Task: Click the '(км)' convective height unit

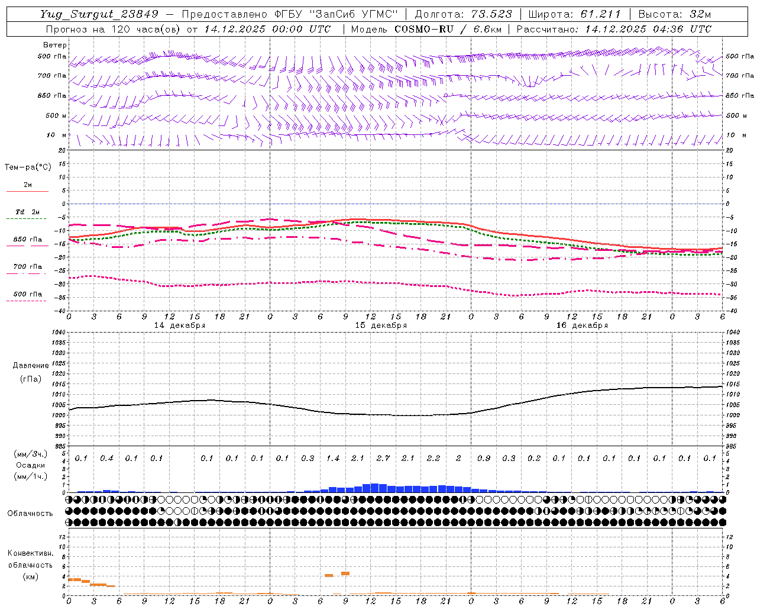Action: [x=30, y=576]
